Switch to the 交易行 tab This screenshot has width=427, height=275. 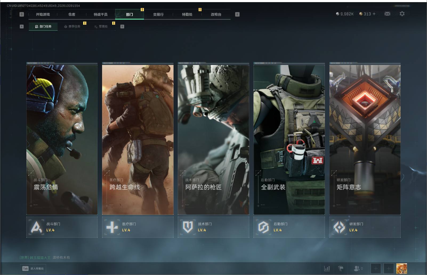click(158, 14)
